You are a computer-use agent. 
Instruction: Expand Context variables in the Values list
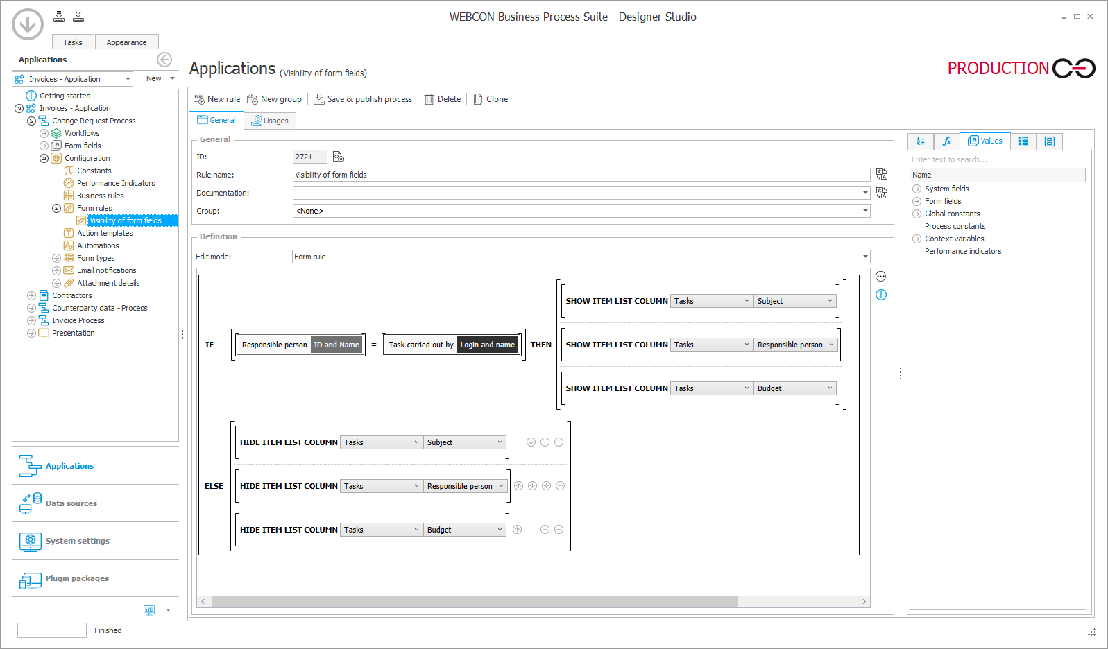click(x=917, y=239)
